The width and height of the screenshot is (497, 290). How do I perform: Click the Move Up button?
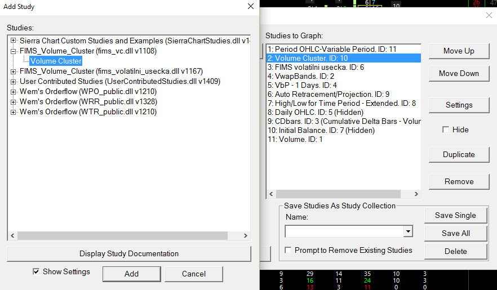[x=459, y=51]
